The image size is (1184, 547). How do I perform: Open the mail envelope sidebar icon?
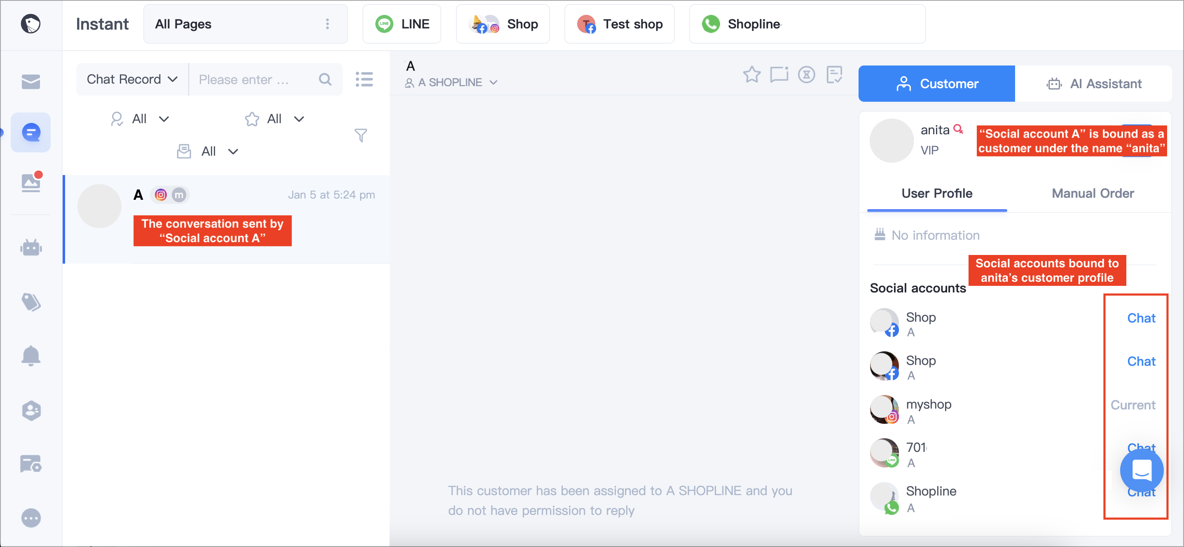point(31,82)
